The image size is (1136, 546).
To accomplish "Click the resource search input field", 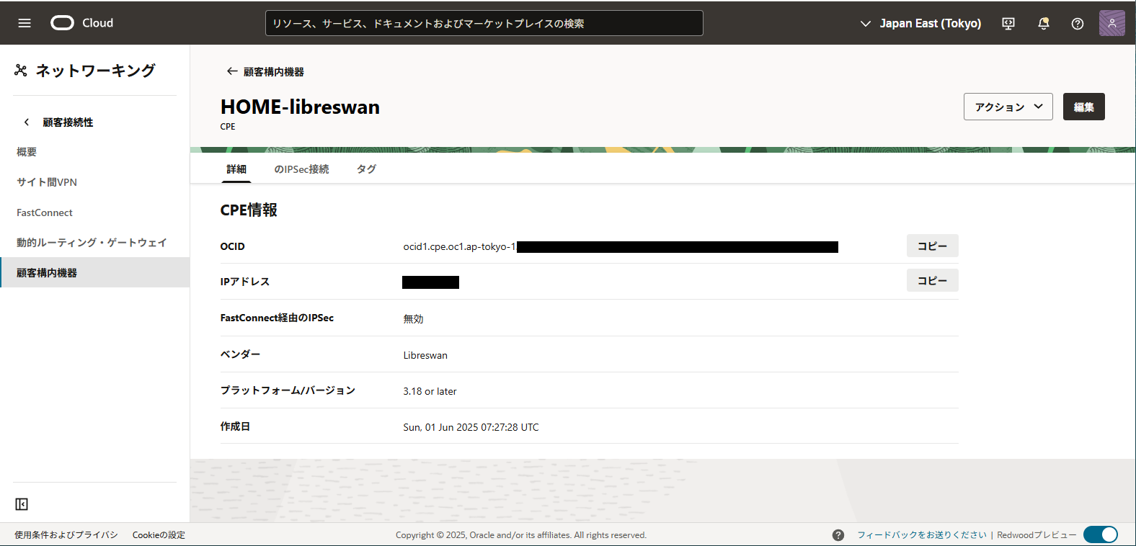I will point(484,23).
